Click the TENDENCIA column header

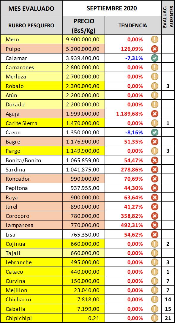(x=133, y=26)
